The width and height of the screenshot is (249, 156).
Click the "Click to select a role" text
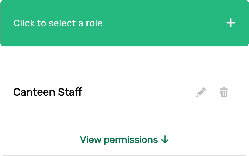point(58,23)
